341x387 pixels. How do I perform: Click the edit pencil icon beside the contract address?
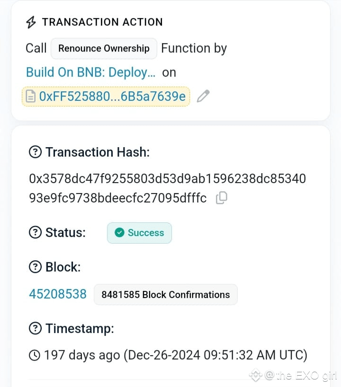(x=203, y=96)
